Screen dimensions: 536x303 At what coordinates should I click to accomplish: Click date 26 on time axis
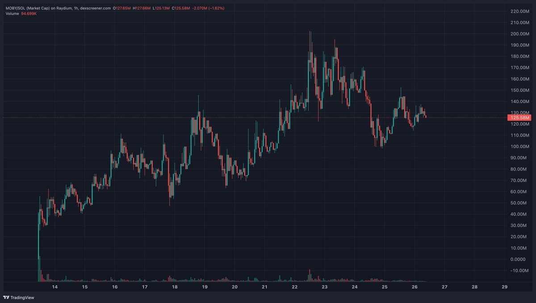click(415, 287)
